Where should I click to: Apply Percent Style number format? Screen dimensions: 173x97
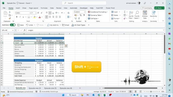pyautogui.click(x=81, y=15)
